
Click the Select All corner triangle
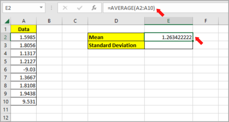pos(7,21)
